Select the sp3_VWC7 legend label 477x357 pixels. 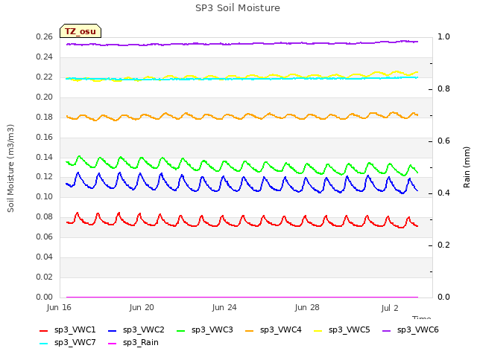coord(75,343)
